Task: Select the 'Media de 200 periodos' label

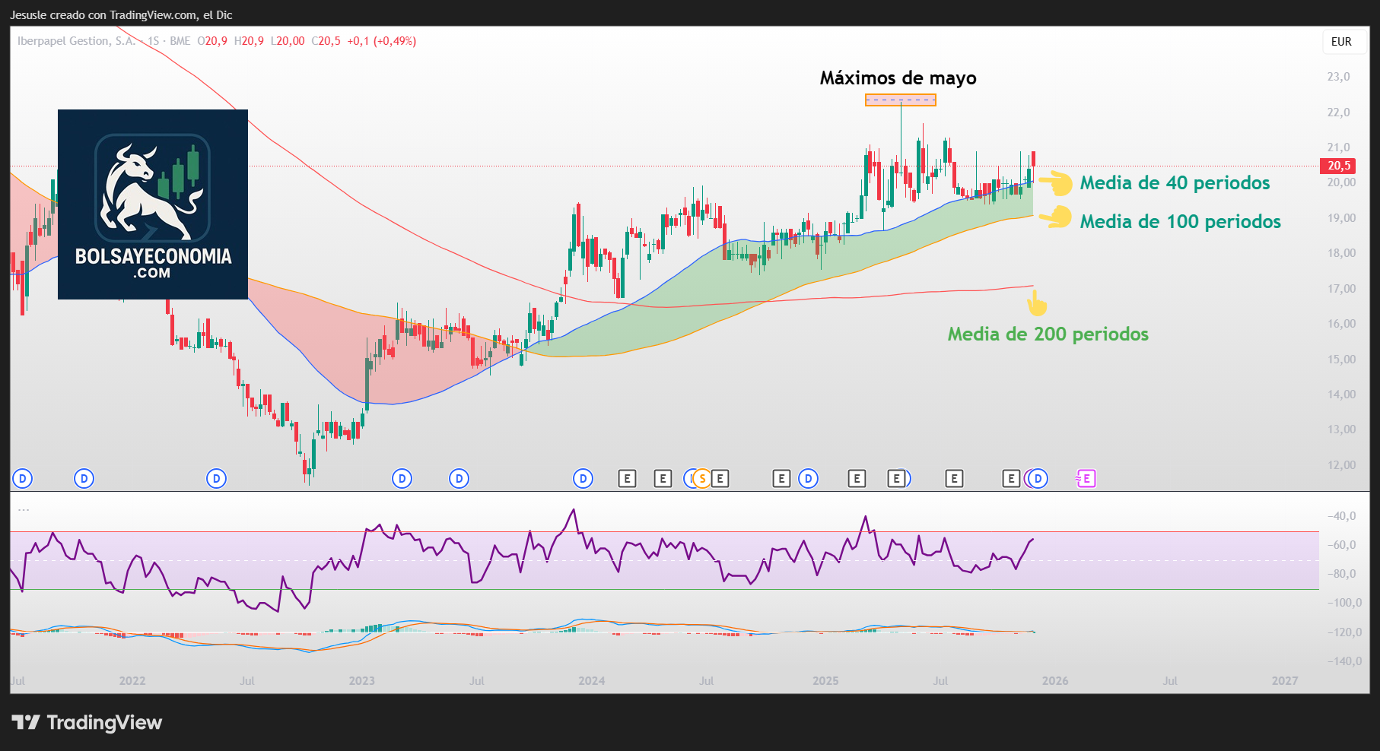Action: tap(1048, 334)
